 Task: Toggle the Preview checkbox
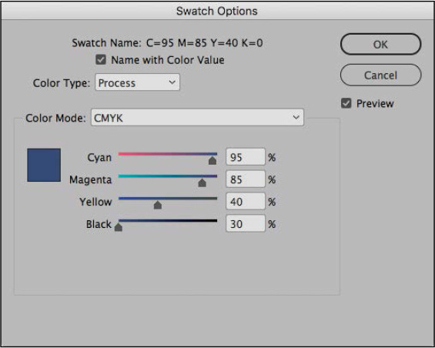(346, 103)
